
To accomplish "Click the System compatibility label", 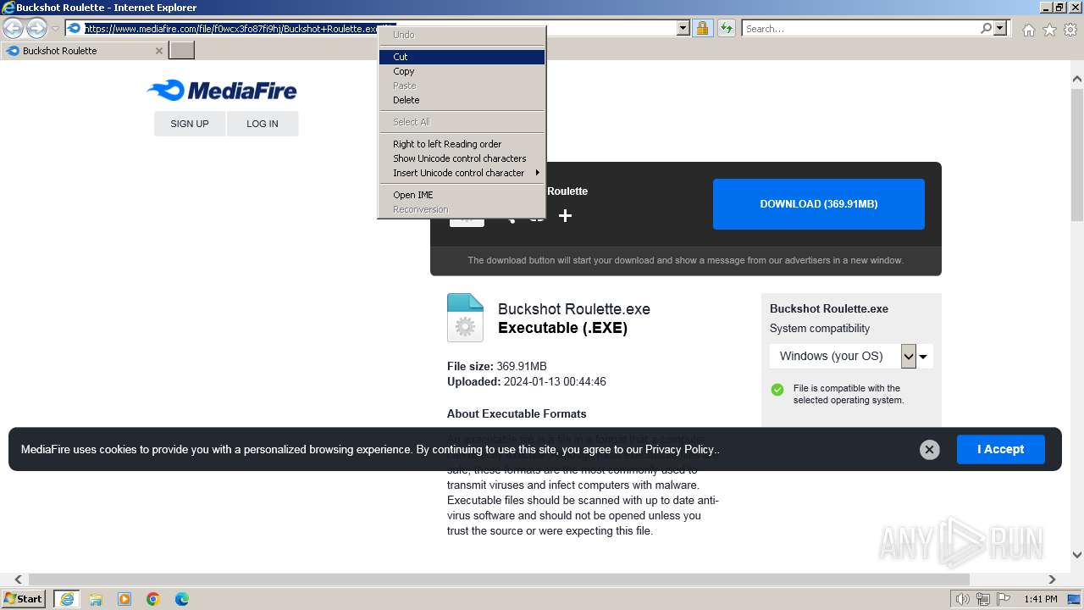I will [x=820, y=329].
